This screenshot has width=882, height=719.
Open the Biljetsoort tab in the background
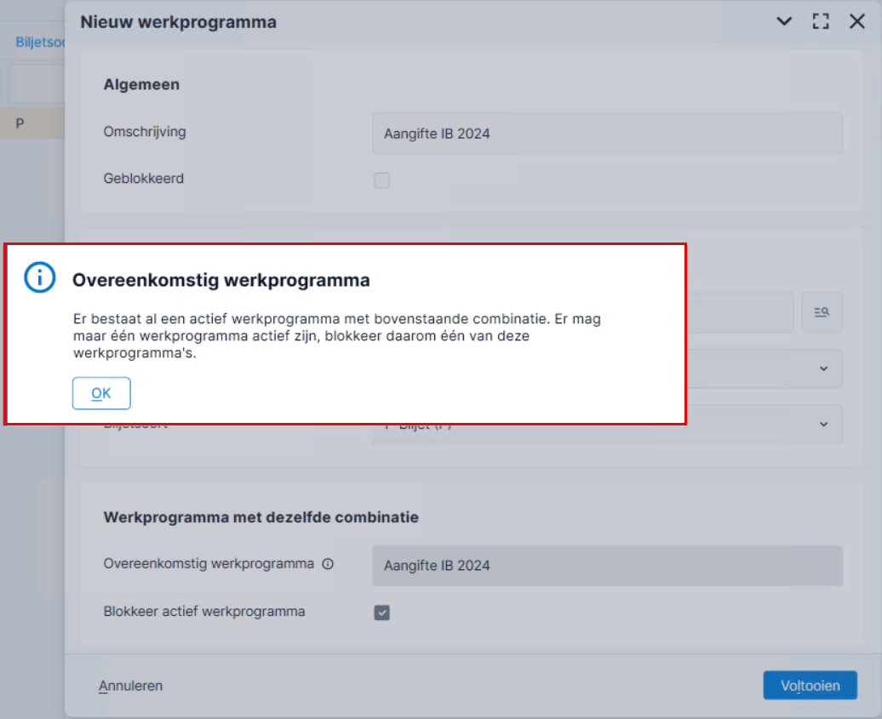click(x=40, y=43)
